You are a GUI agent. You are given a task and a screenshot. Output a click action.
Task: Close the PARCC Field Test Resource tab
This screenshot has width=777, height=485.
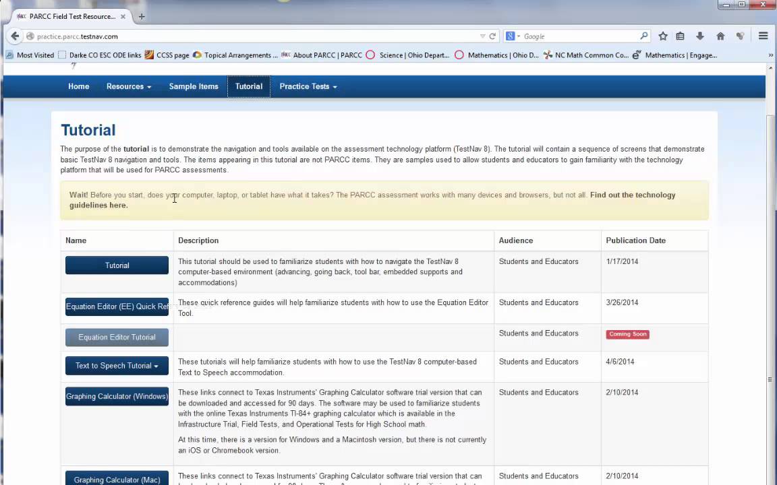123,16
